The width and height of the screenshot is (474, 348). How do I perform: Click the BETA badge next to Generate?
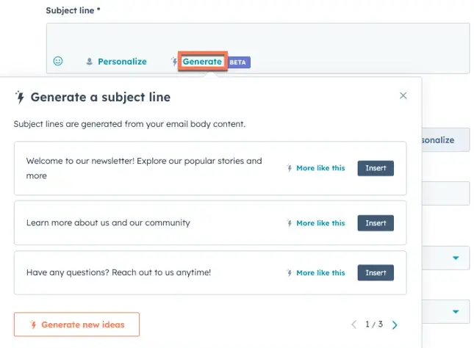(238, 62)
